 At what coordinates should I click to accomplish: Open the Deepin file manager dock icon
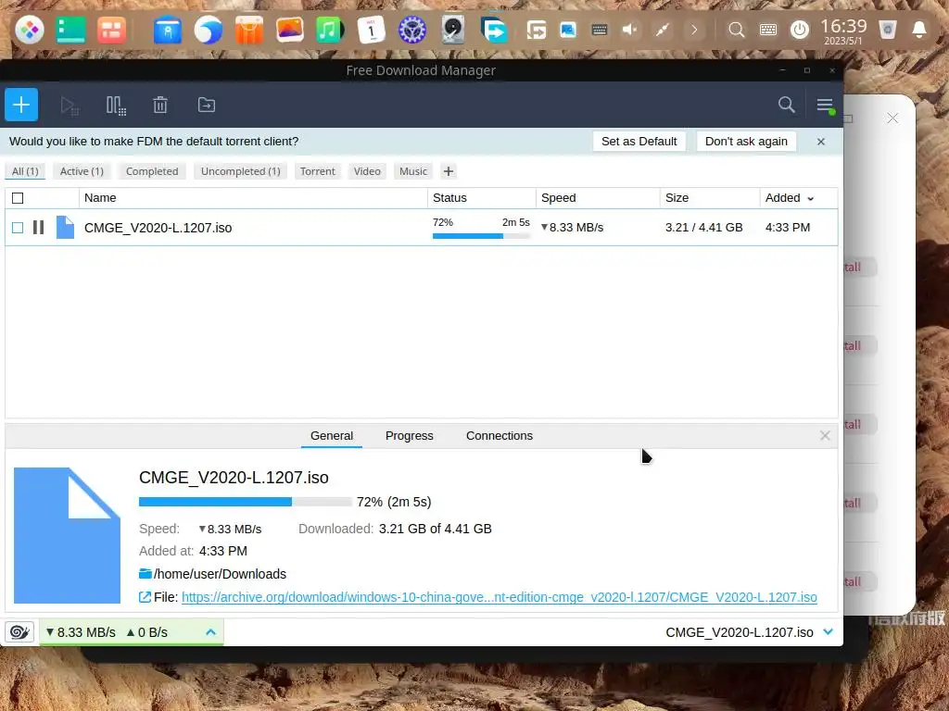click(x=168, y=30)
